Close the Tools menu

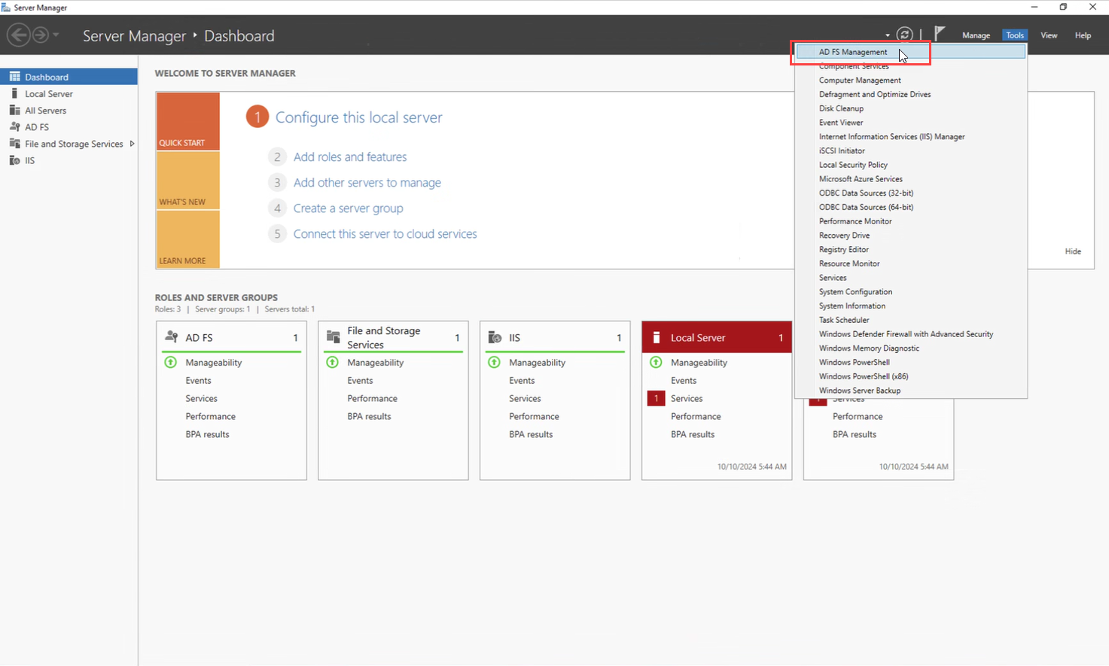click(1015, 35)
